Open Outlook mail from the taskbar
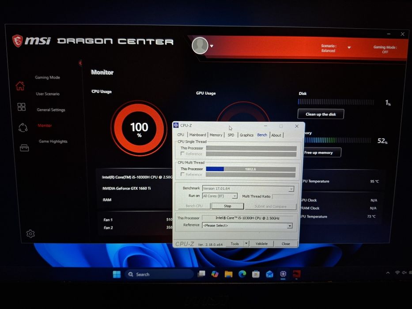Image resolution: width=412 pixels, height=309 pixels. (269, 274)
